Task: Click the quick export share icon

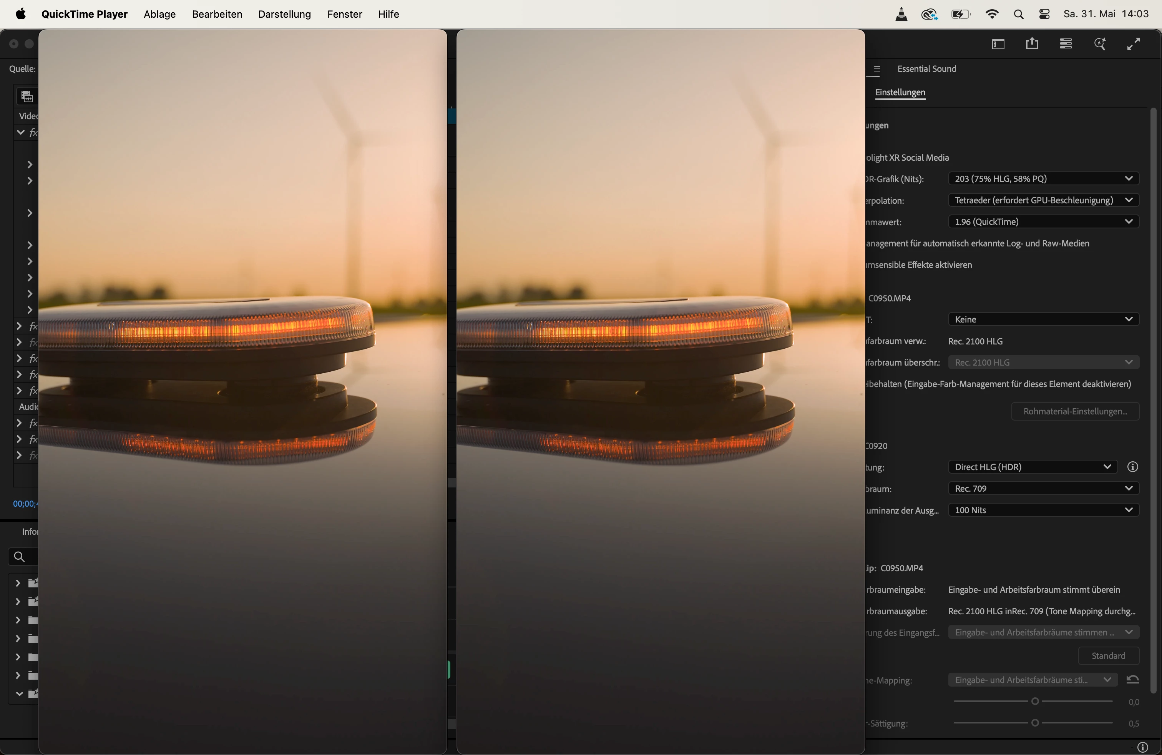Action: [1032, 44]
